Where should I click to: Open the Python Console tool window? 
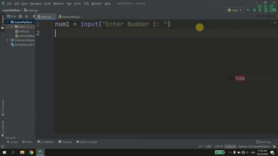pos(87,142)
